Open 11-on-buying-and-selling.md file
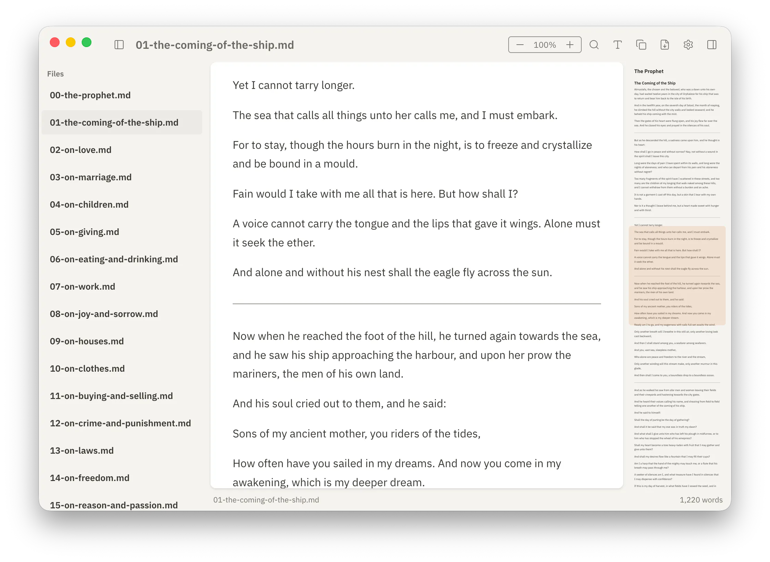This screenshot has width=770, height=562. (x=122, y=396)
